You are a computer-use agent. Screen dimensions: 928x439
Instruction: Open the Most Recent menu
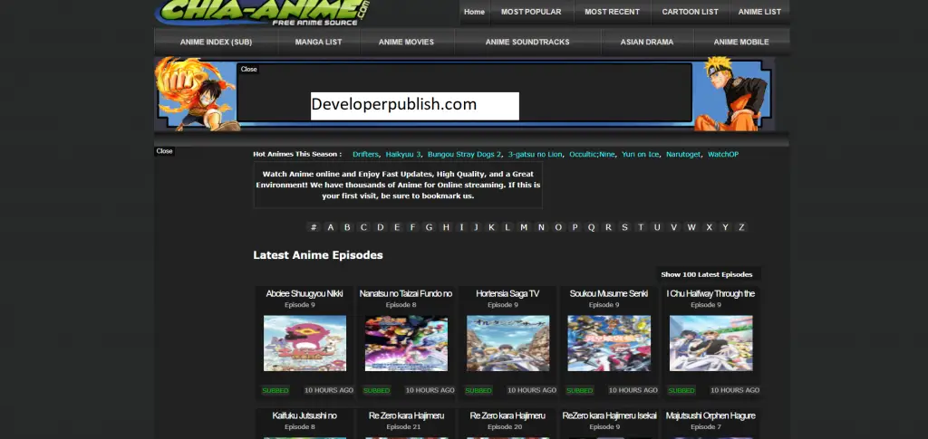612,12
